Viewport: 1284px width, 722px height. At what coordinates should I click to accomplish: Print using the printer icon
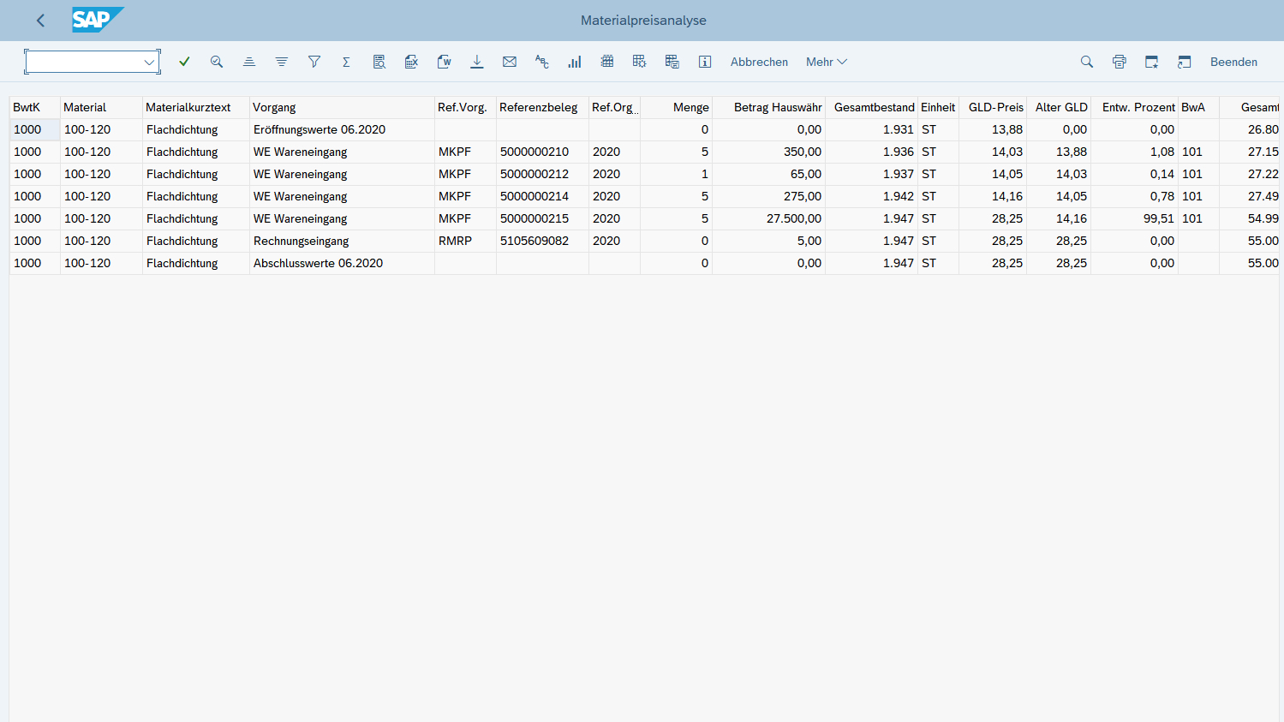click(1120, 62)
